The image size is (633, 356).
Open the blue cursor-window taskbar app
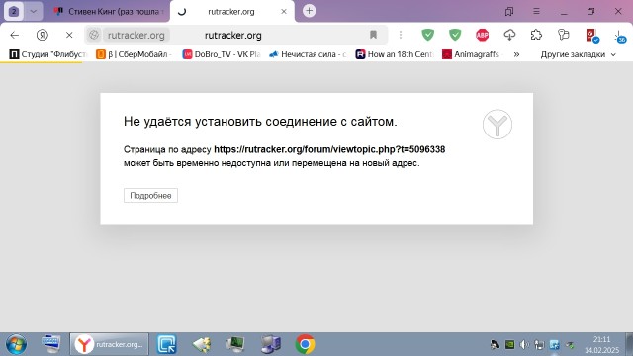click(167, 344)
